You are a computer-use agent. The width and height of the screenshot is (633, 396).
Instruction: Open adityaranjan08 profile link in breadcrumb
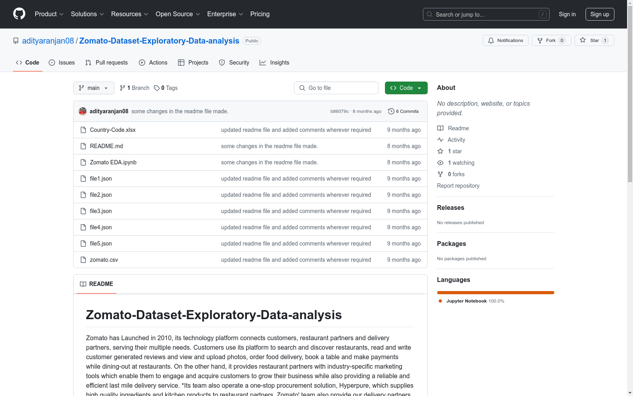click(x=48, y=41)
